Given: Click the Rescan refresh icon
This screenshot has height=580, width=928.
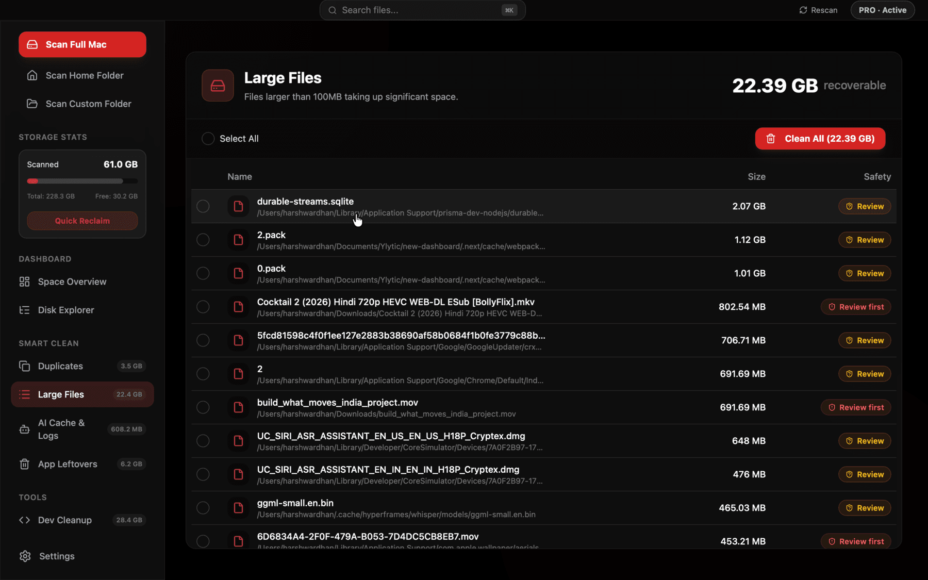Looking at the screenshot, I should [803, 10].
